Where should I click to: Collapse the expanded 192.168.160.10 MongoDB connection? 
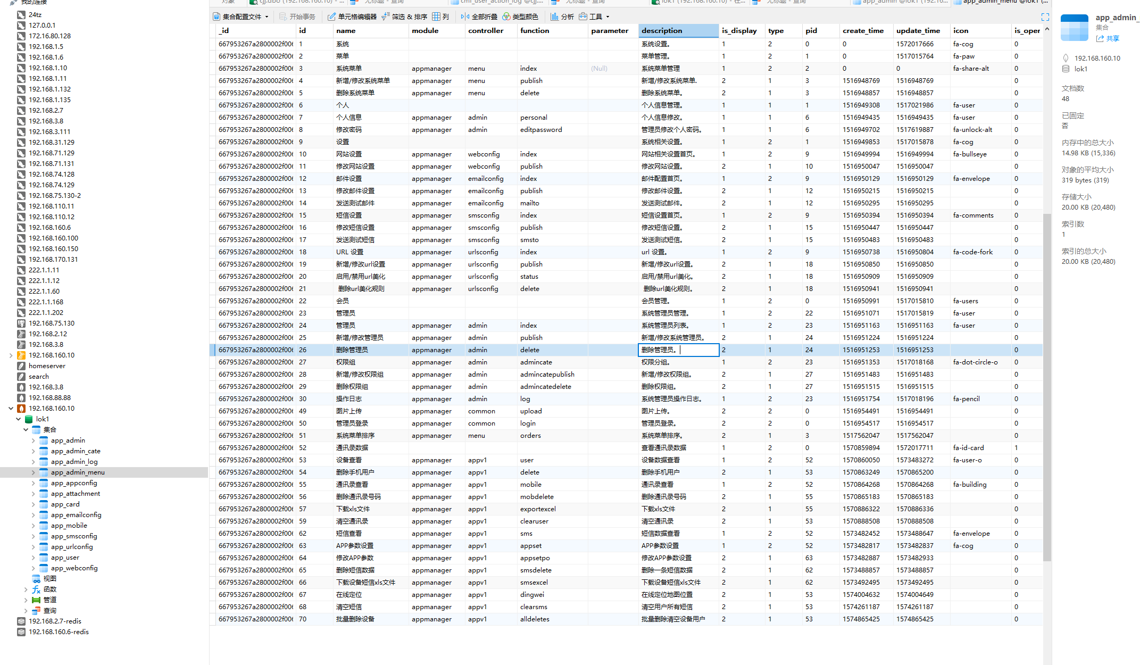coord(11,409)
